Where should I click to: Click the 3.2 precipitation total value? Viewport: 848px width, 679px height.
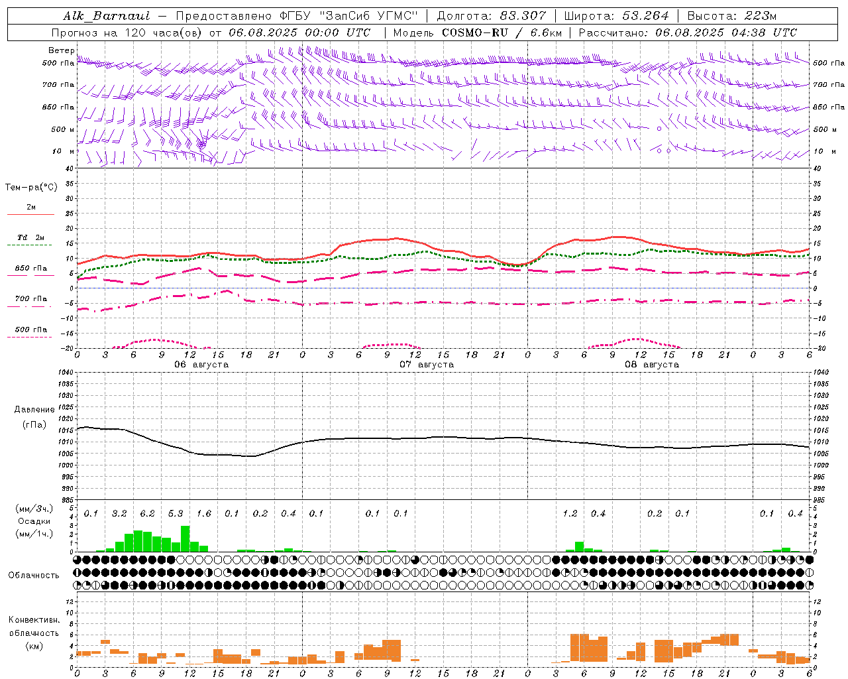[x=119, y=513]
